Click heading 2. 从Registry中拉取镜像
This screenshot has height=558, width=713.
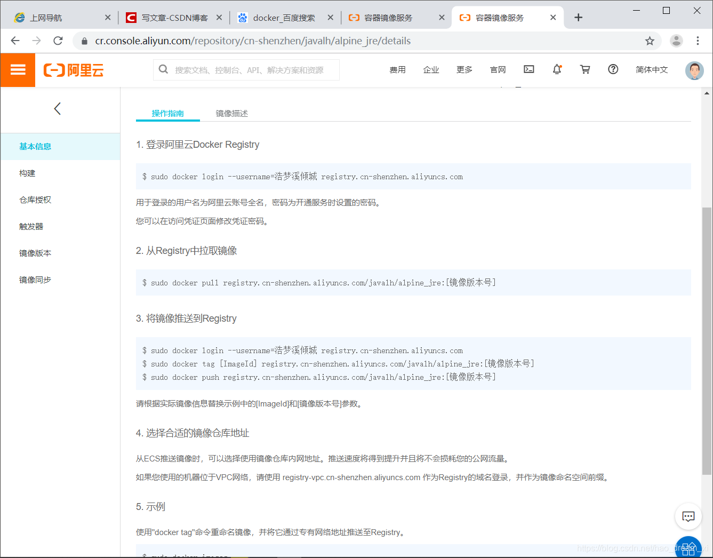click(x=186, y=251)
